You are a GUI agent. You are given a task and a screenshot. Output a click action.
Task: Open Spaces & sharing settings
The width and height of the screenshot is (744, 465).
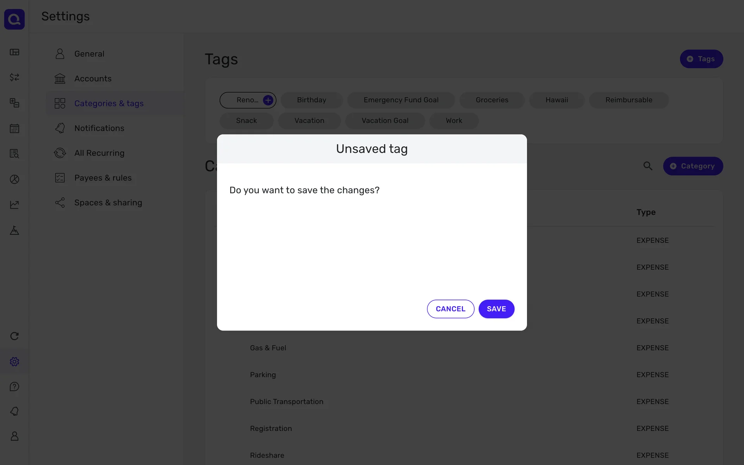click(x=108, y=203)
